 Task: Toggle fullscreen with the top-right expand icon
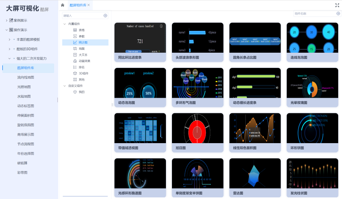pyautogui.click(x=337, y=5)
